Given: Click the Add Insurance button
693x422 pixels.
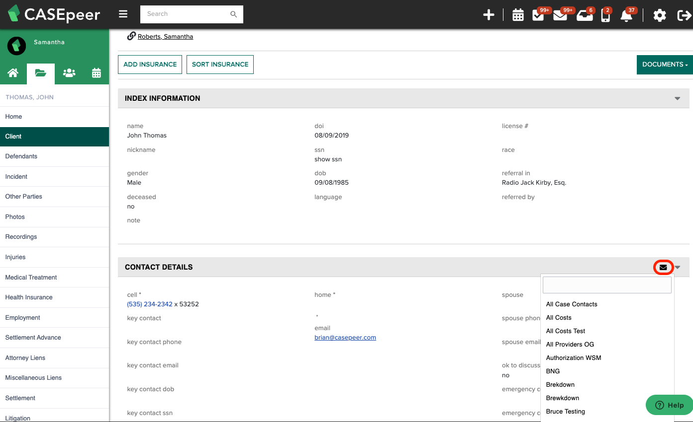Looking at the screenshot, I should coord(150,64).
